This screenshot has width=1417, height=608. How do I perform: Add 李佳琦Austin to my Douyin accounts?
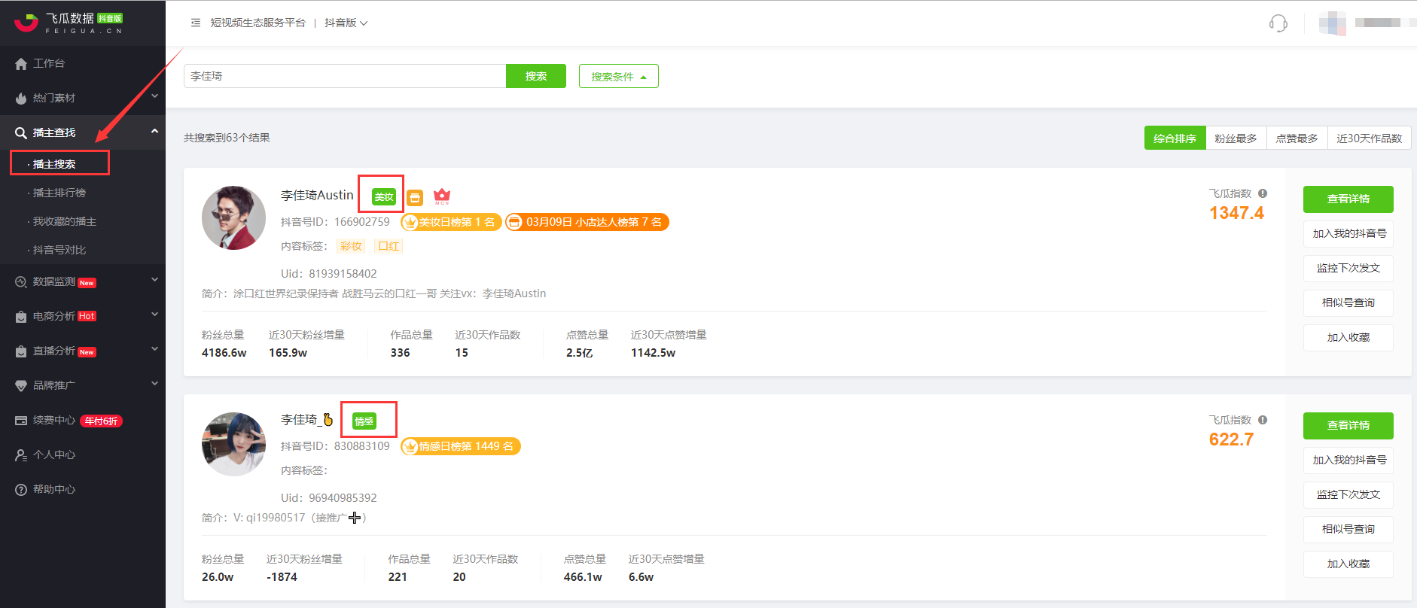[1348, 233]
